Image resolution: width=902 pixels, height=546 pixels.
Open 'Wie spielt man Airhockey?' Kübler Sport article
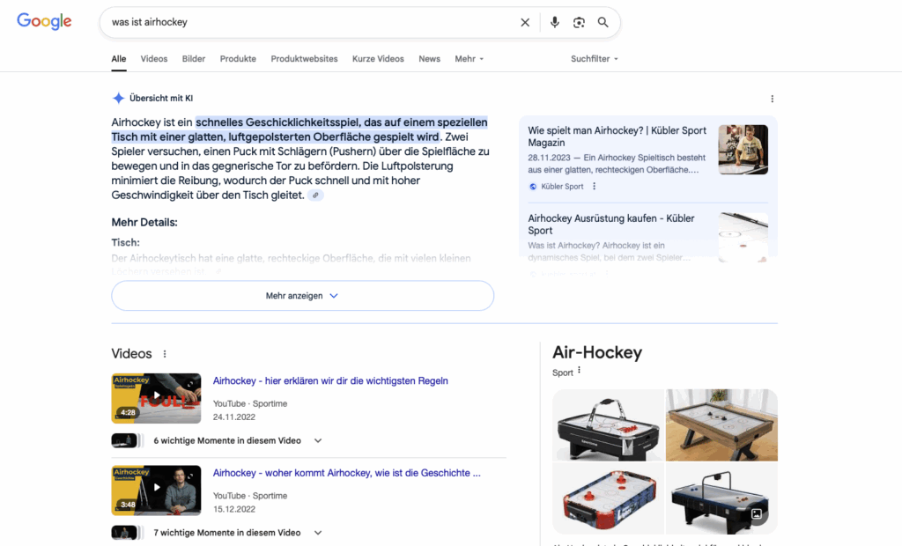[x=617, y=136]
